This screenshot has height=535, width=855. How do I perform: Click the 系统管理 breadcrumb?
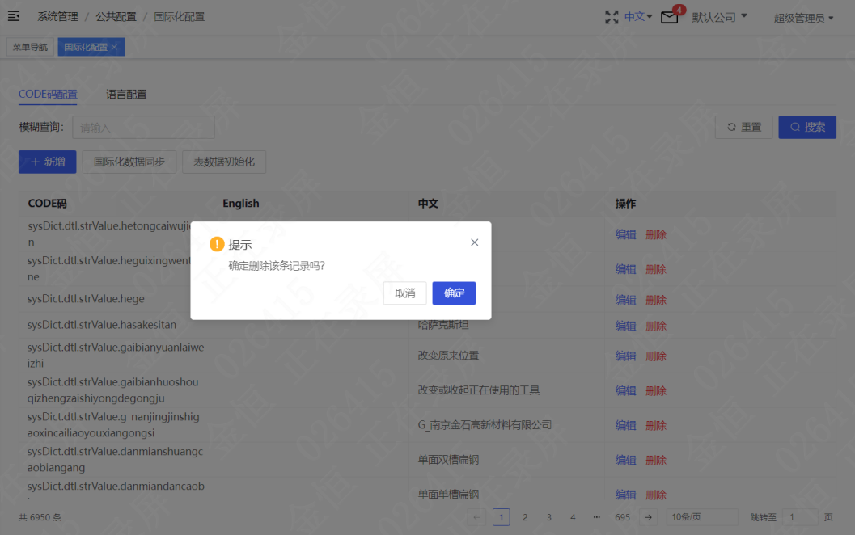point(57,17)
